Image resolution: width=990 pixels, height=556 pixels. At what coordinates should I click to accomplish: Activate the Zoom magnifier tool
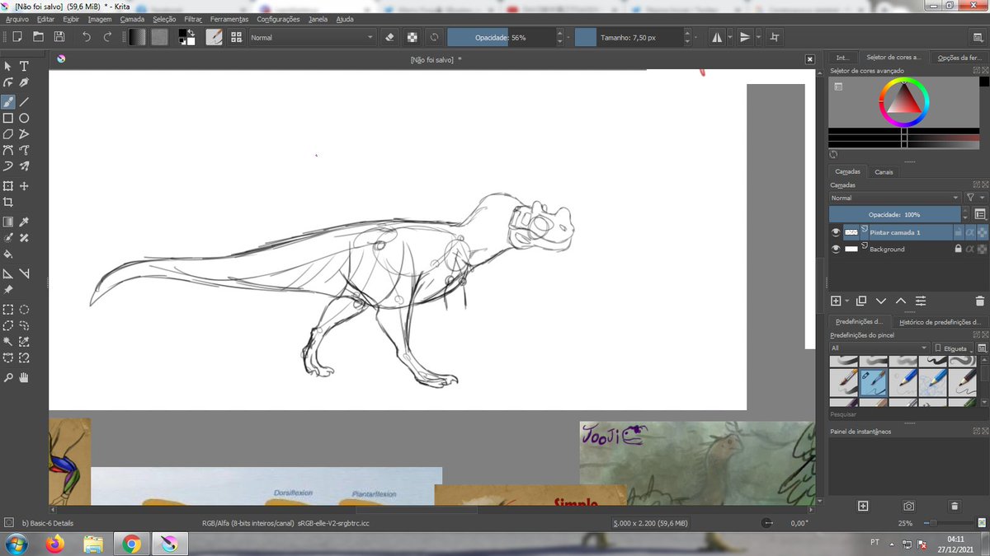click(x=8, y=377)
